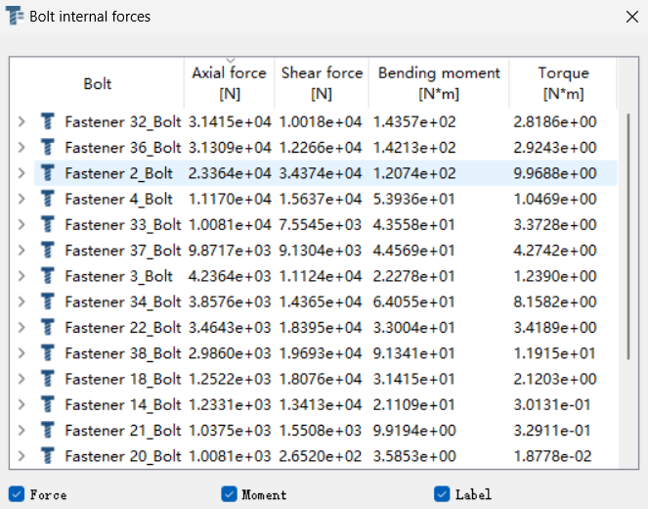Click torque value 1.1915e+01
The height and width of the screenshot is (509, 648).
(554, 353)
